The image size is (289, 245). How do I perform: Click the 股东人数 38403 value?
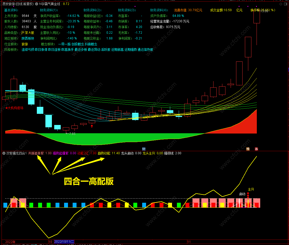point(26,21)
